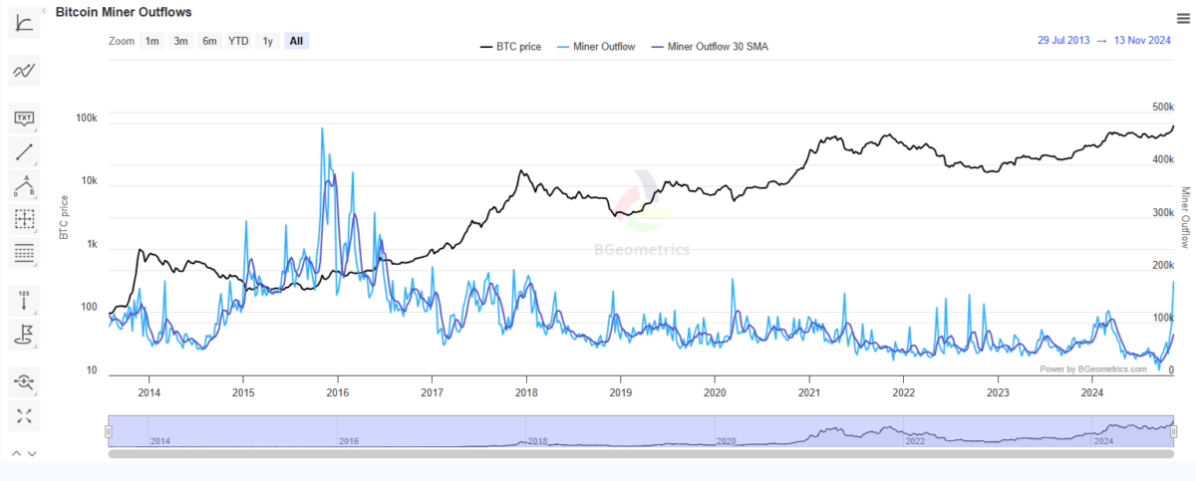
Task: Click the left navigator range handle
Action: click(109, 431)
